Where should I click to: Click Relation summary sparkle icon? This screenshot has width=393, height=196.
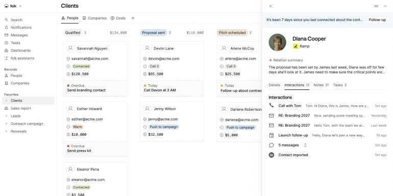coord(271,60)
